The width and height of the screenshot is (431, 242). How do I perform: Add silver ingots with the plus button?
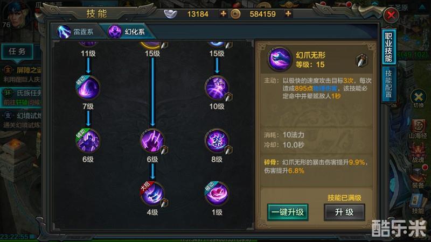click(x=223, y=13)
